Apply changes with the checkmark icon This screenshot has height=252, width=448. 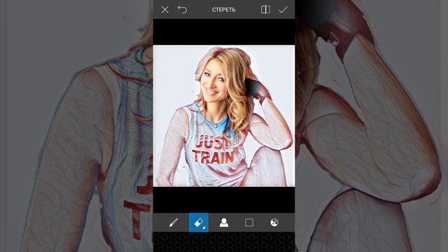coord(283,10)
